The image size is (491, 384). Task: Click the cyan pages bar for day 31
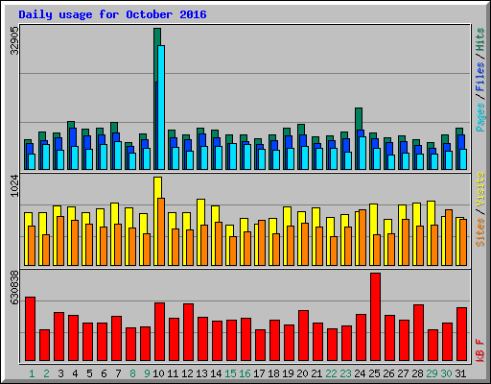pyautogui.click(x=463, y=159)
